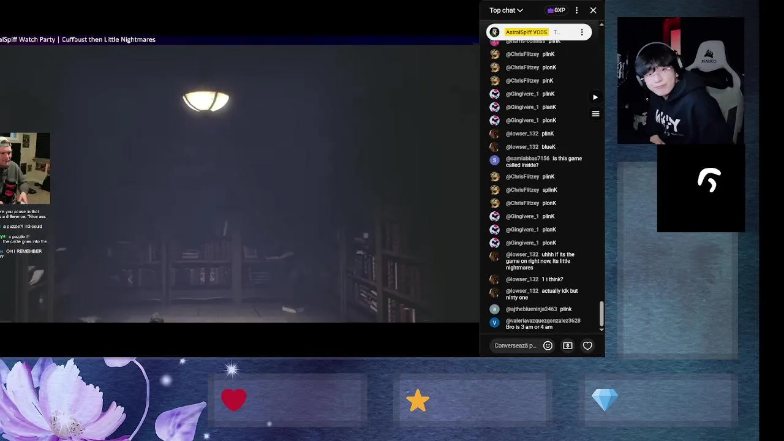
Task: Click the yellow star icon in bottom overlay
Action: tap(418, 401)
